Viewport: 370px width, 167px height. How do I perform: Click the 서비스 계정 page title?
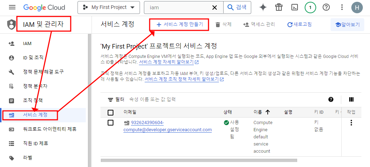117,24
